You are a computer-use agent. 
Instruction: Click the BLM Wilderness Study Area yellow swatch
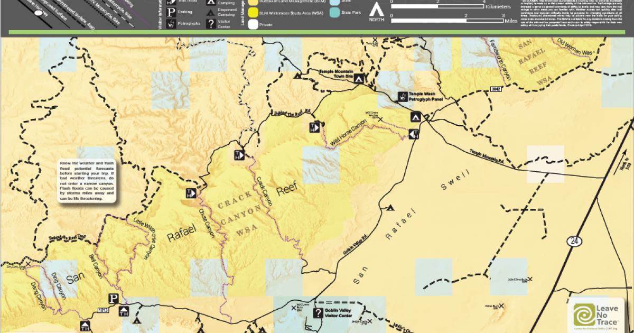click(x=252, y=11)
